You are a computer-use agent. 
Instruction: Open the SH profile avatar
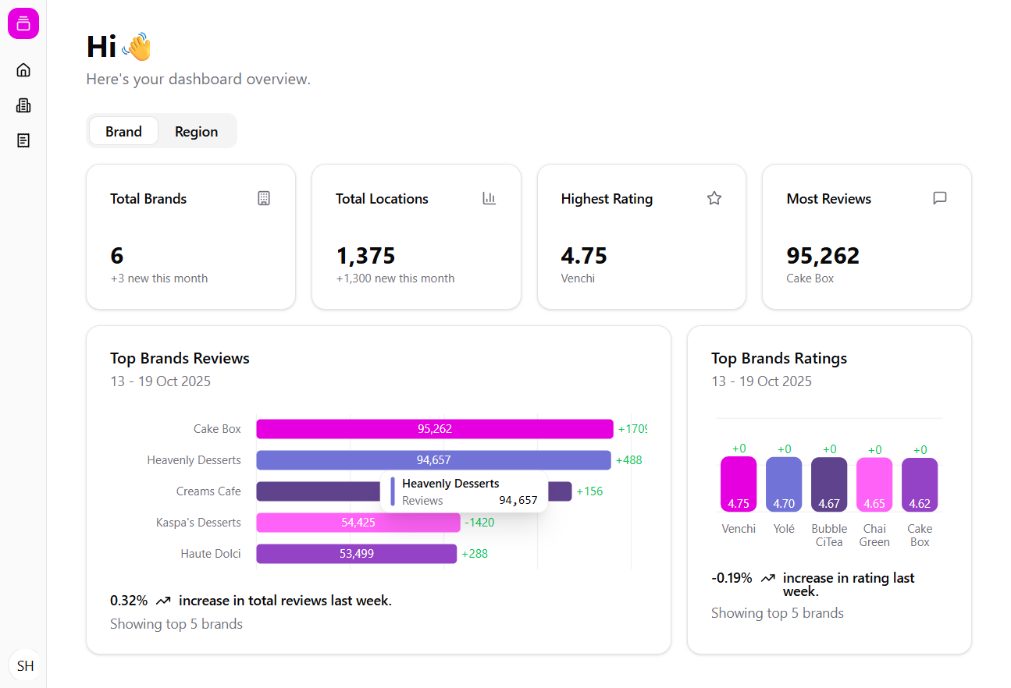[x=24, y=665]
